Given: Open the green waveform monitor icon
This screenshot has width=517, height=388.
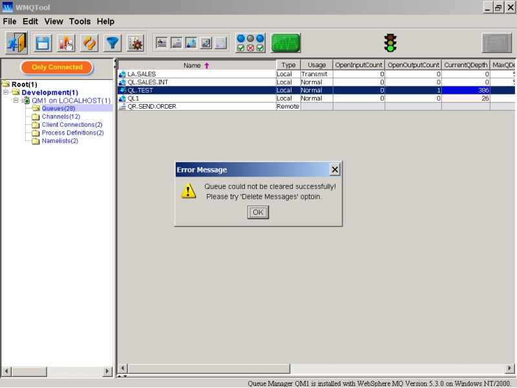Looking at the screenshot, I should [x=286, y=43].
